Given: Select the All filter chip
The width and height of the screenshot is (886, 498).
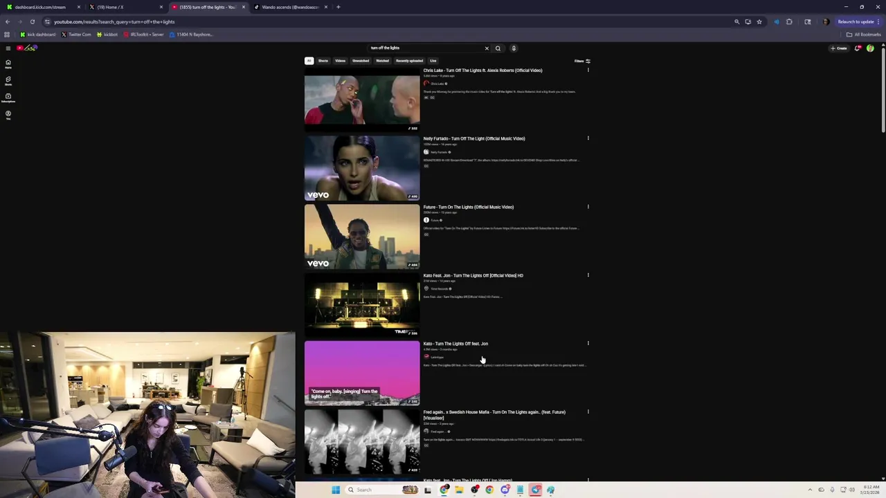Looking at the screenshot, I should [x=309, y=61].
